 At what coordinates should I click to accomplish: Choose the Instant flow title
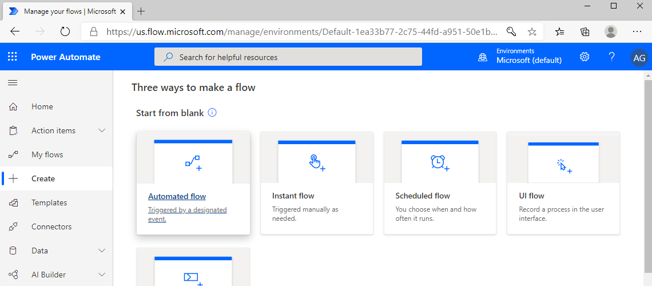coord(293,196)
